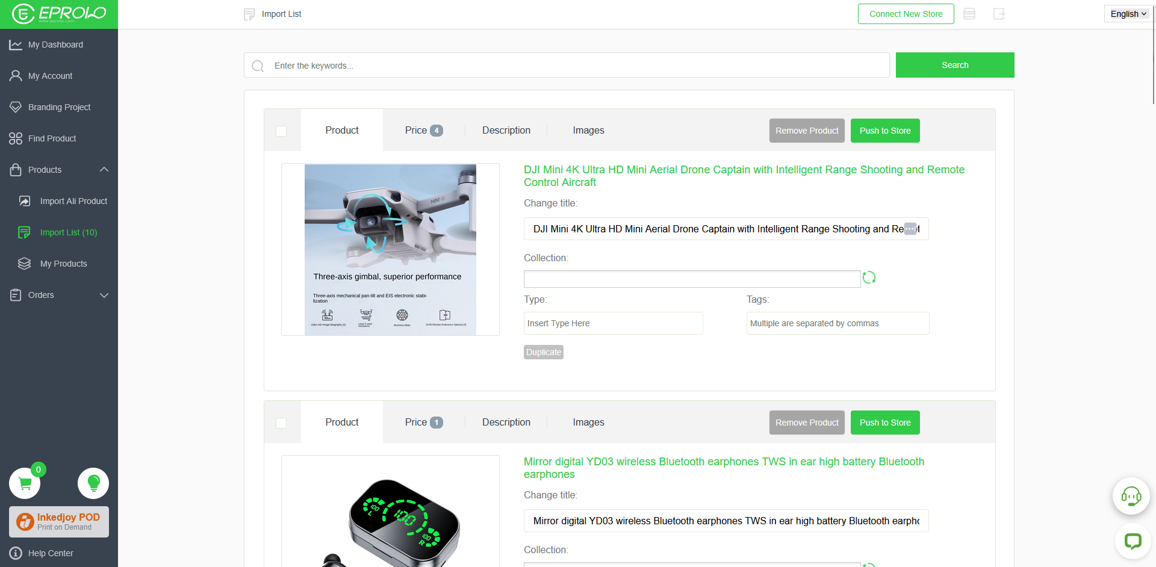Click the ellipsis icon in DJI title field
Image resolution: width=1156 pixels, height=567 pixels.
pyautogui.click(x=910, y=229)
